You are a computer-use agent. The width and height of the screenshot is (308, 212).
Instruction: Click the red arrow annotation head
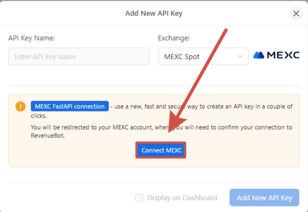click(177, 123)
